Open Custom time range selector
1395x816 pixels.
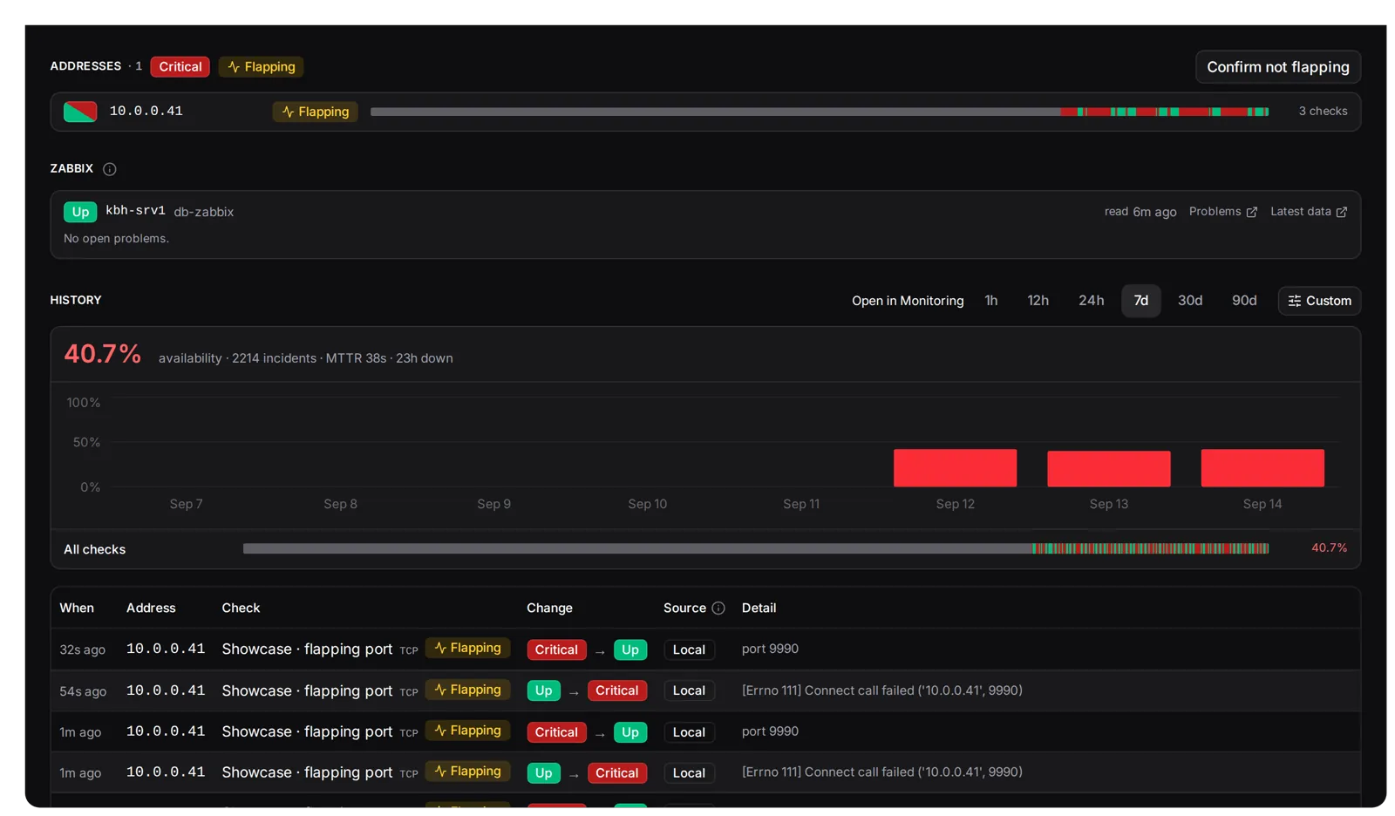click(1319, 301)
